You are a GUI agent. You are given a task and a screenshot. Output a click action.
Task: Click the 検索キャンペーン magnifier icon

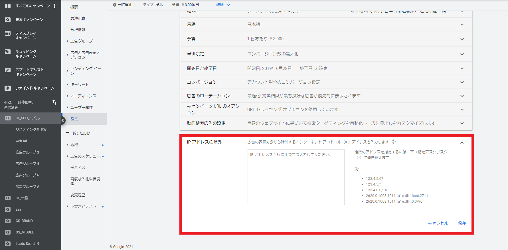coord(8,20)
